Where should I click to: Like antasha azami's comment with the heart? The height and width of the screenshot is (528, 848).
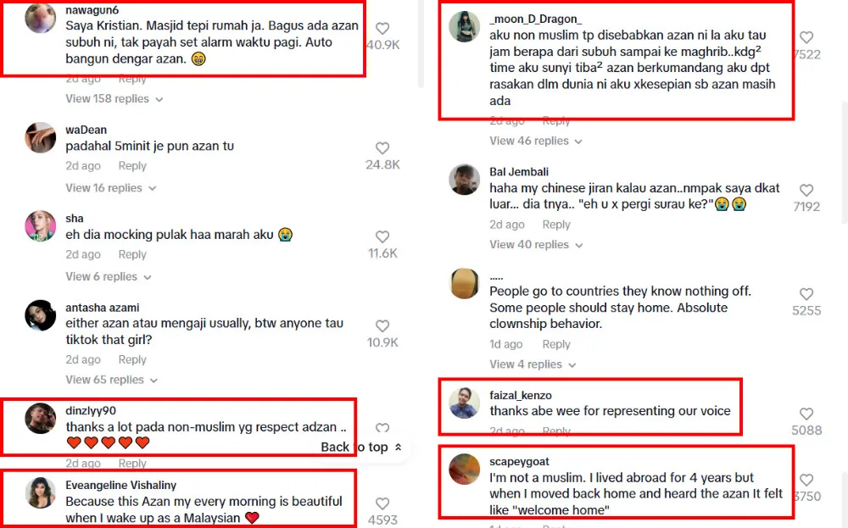point(382,326)
